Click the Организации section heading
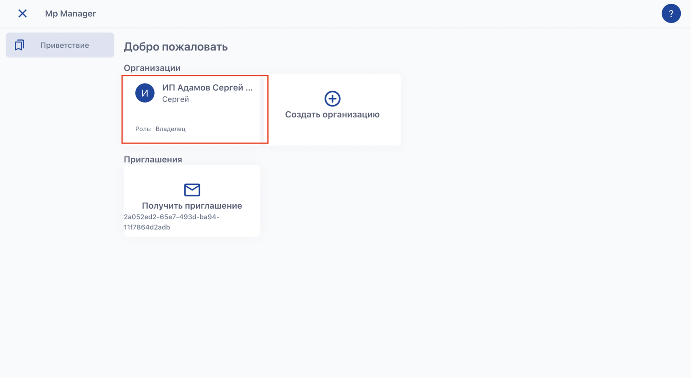 (x=152, y=68)
